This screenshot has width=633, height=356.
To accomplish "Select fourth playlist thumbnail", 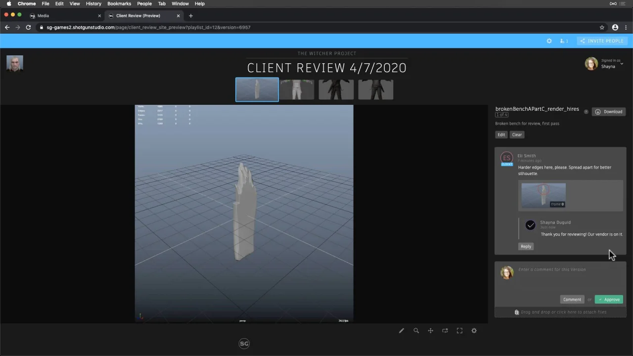I will 376,89.
